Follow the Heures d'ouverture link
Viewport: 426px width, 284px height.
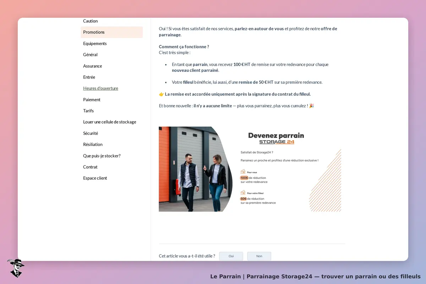pyautogui.click(x=100, y=88)
